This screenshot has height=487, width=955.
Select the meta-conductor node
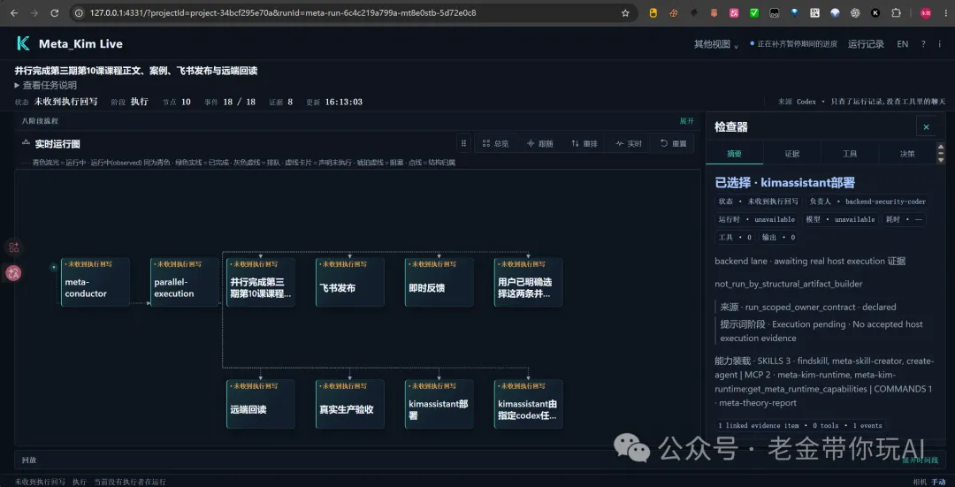95,282
